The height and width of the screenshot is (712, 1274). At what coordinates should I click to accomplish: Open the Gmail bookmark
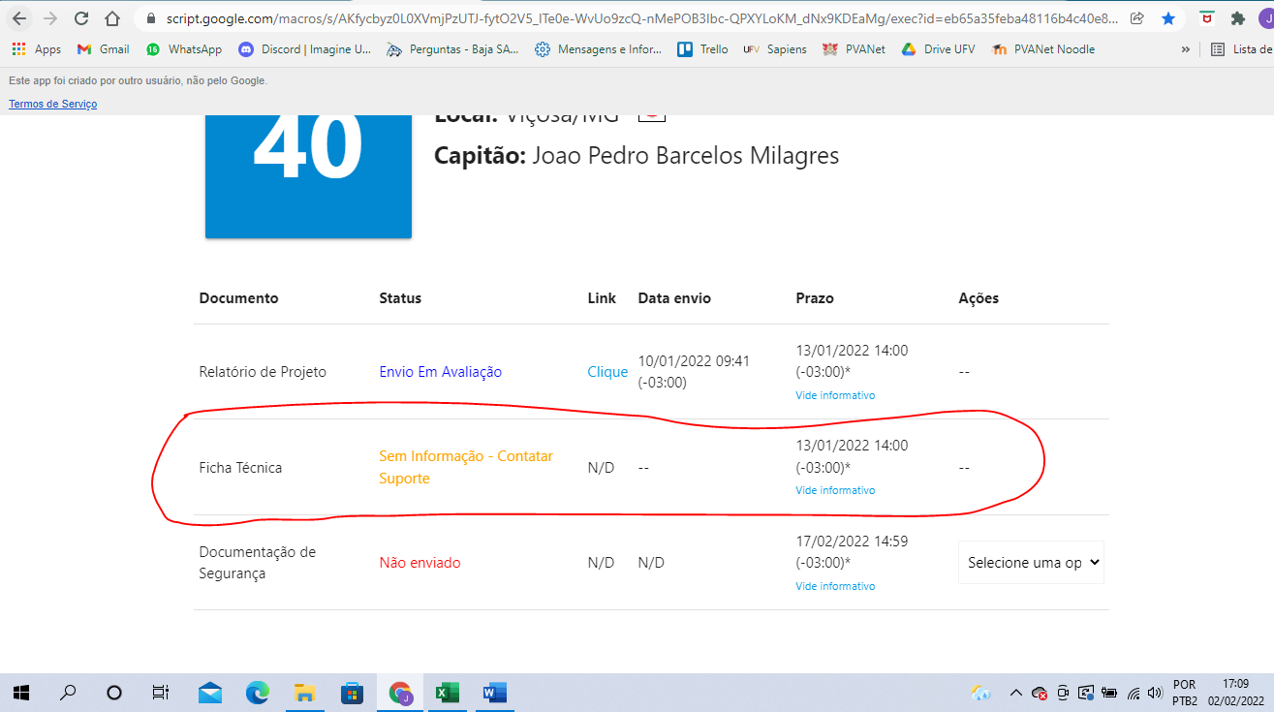(103, 49)
